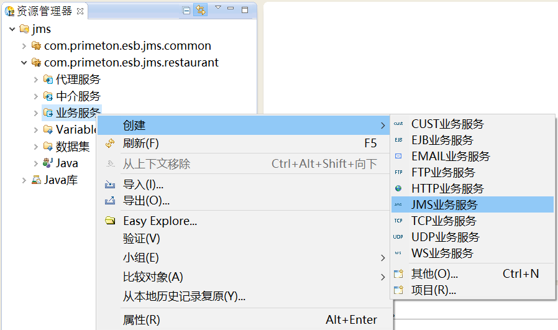The width and height of the screenshot is (558, 330).
Task: Click the 数据集 folder icon
Action: (x=48, y=146)
